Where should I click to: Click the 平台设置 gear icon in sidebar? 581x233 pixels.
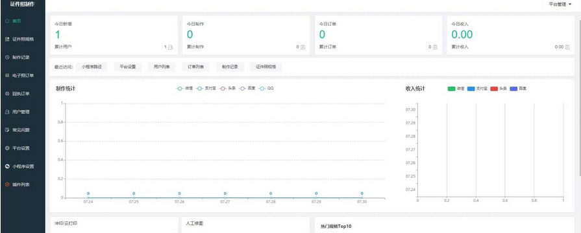tap(7, 148)
